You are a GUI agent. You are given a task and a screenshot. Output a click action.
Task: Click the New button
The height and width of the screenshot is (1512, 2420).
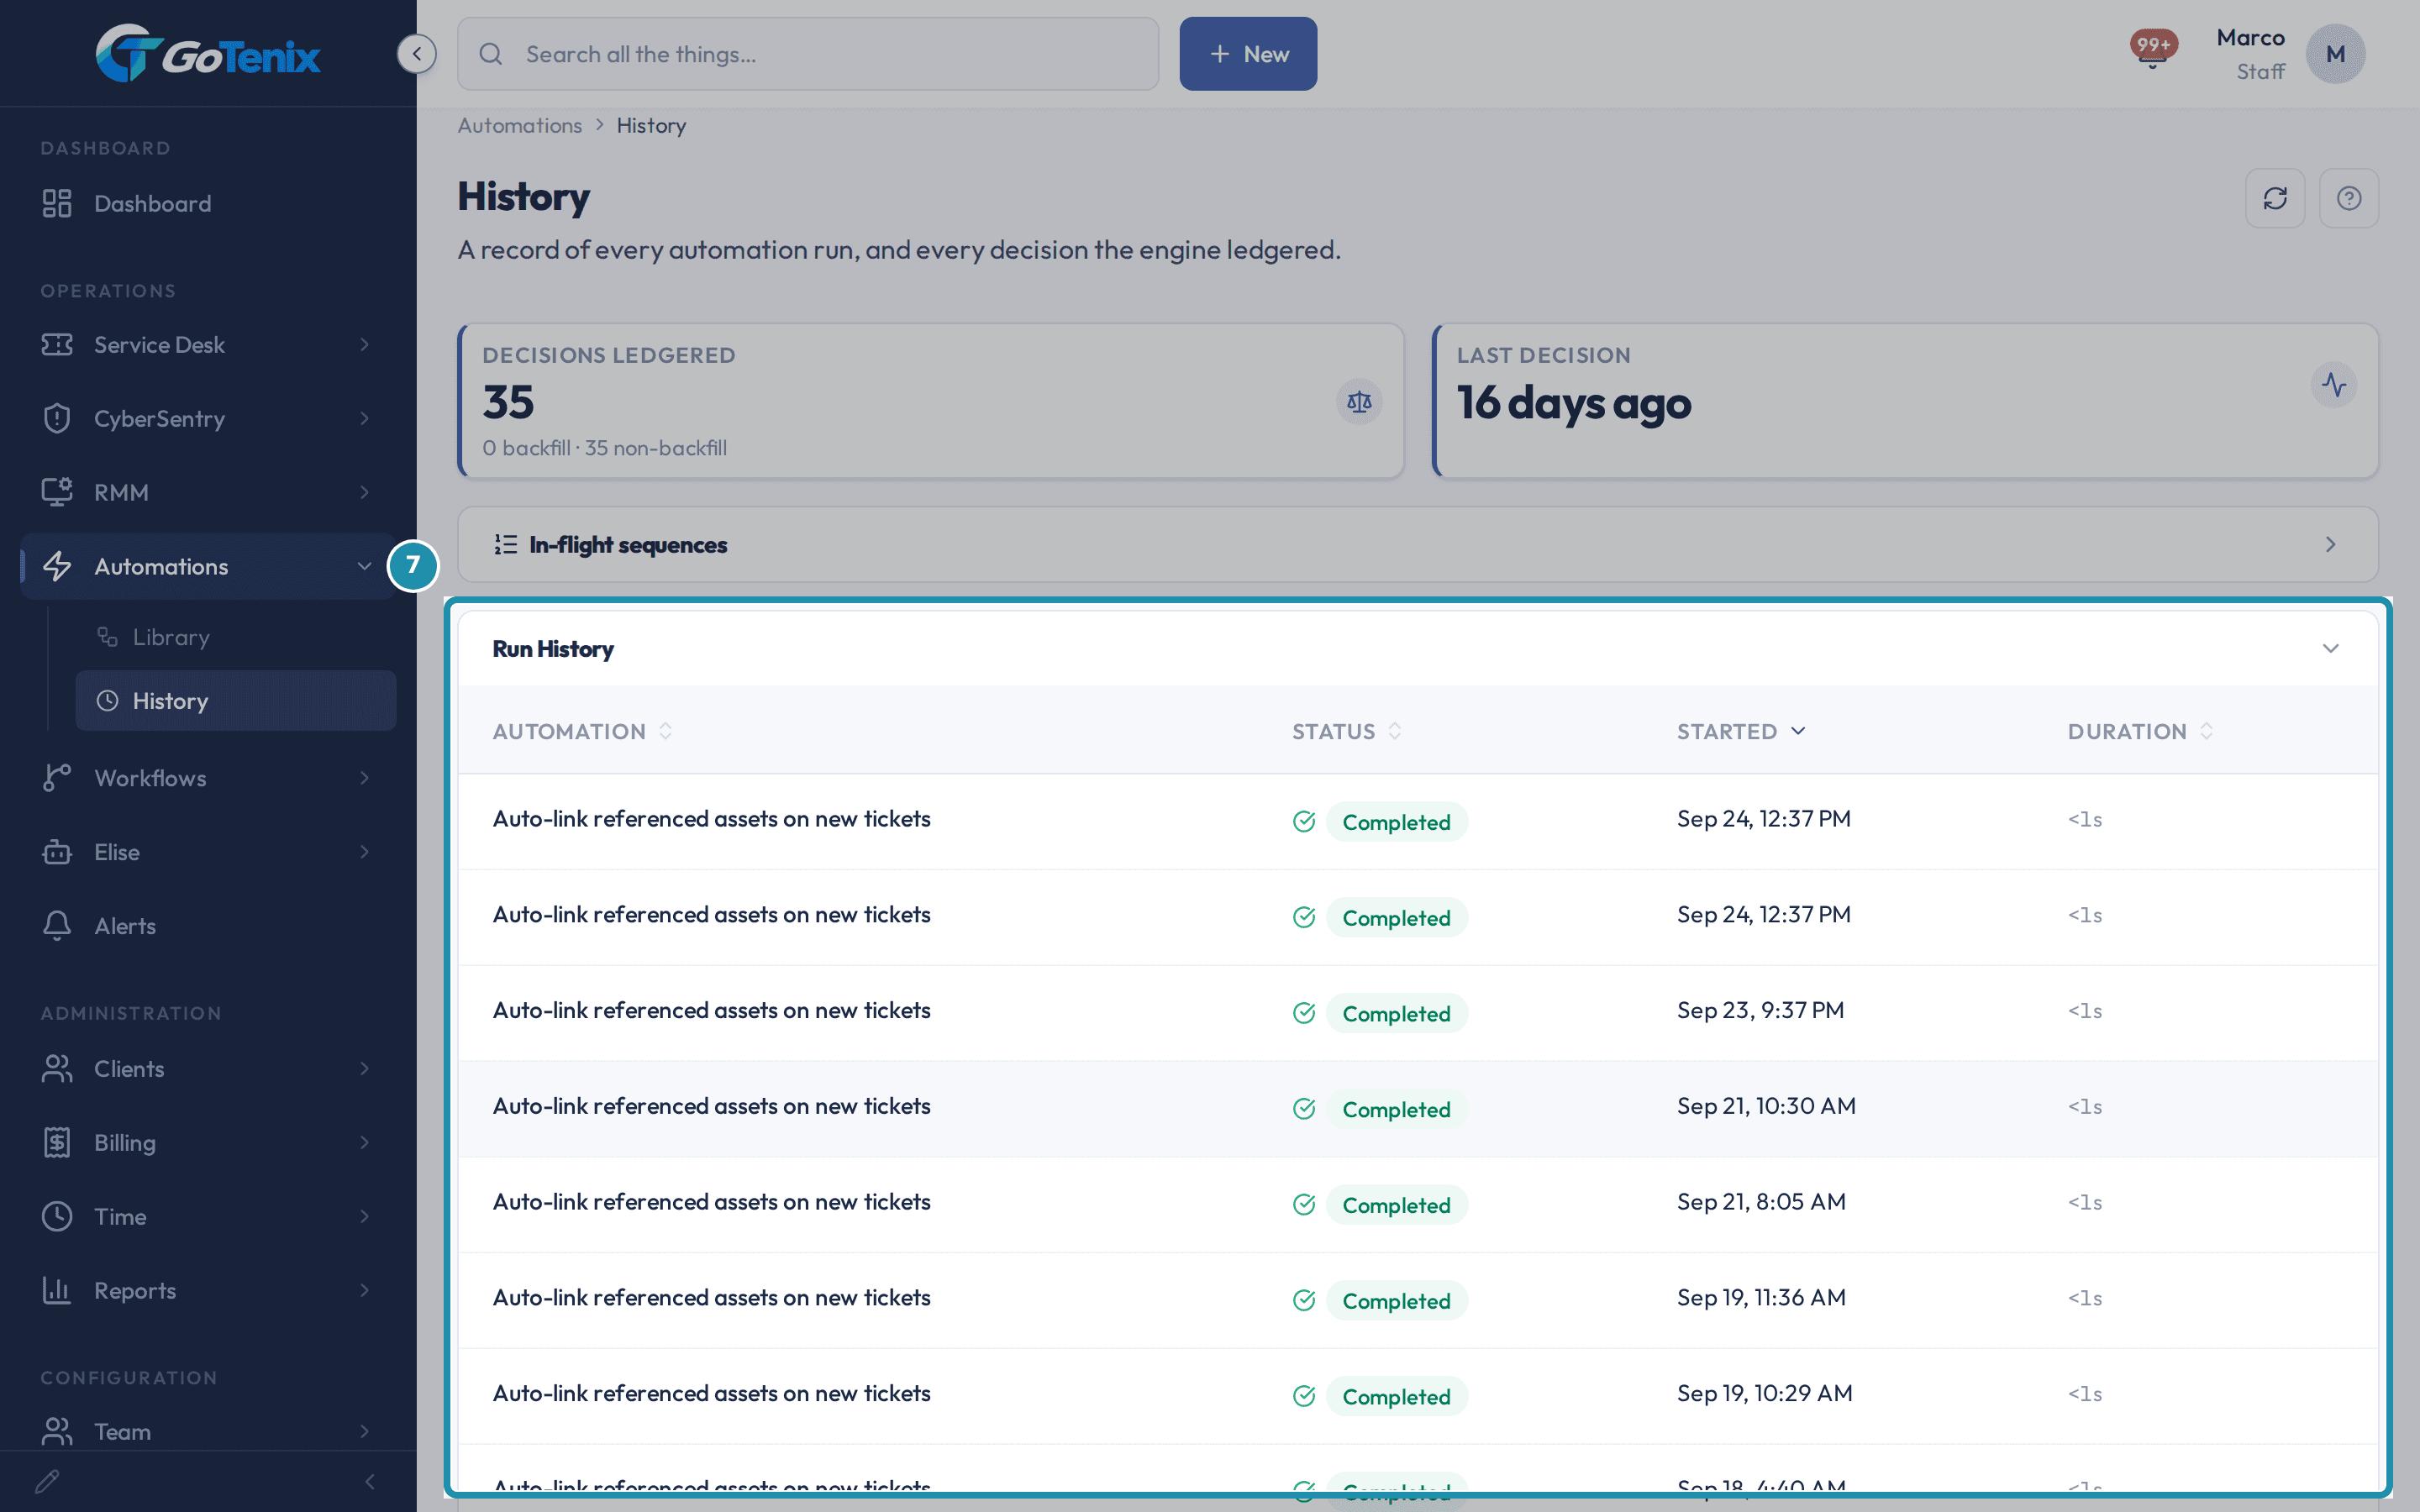tap(1248, 54)
